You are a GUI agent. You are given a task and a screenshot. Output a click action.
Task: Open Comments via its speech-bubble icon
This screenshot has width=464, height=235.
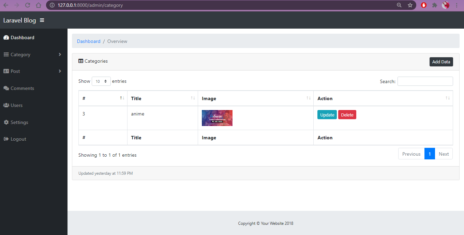(x=6, y=88)
